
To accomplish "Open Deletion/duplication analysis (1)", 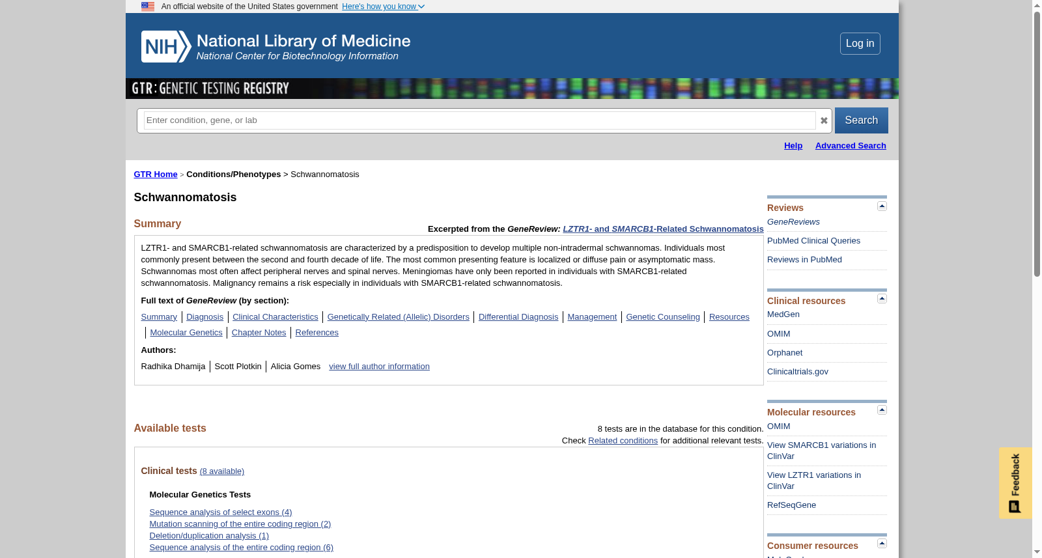I will point(209,536).
